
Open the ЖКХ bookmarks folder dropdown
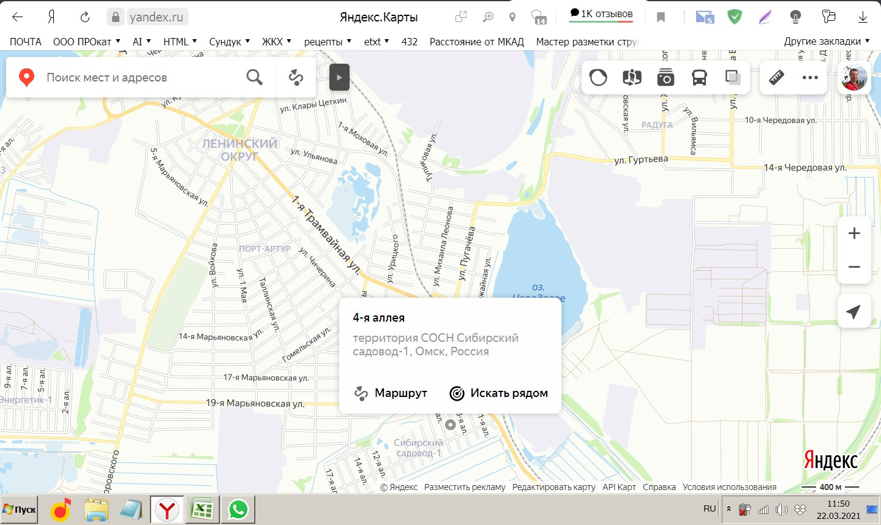pos(276,42)
